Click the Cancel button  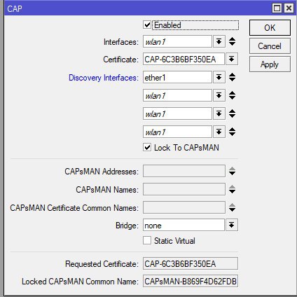point(270,46)
